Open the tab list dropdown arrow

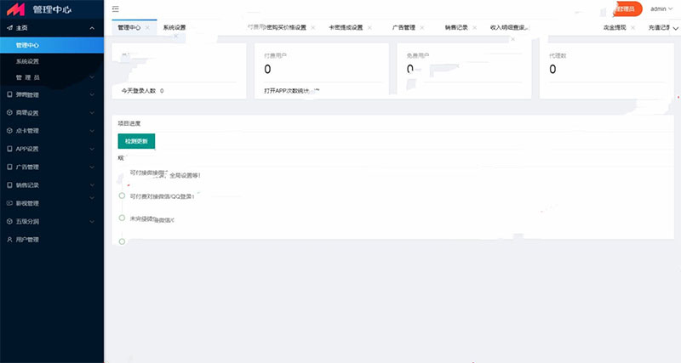675,28
